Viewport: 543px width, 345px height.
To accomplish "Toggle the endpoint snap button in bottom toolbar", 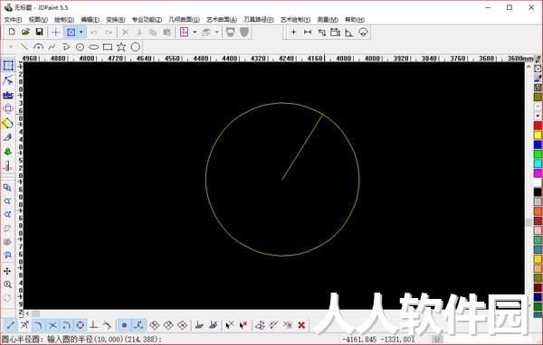I will [x=11, y=325].
